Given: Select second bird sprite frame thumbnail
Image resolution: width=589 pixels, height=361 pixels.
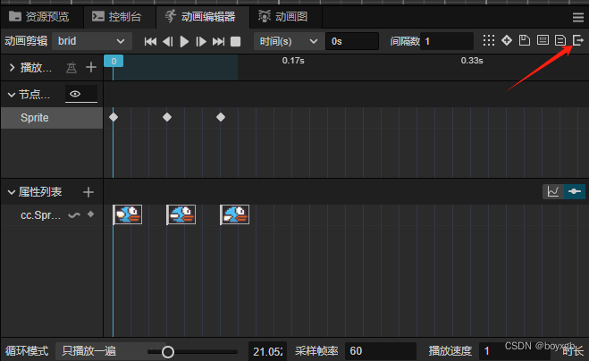Looking at the screenshot, I should pos(181,214).
